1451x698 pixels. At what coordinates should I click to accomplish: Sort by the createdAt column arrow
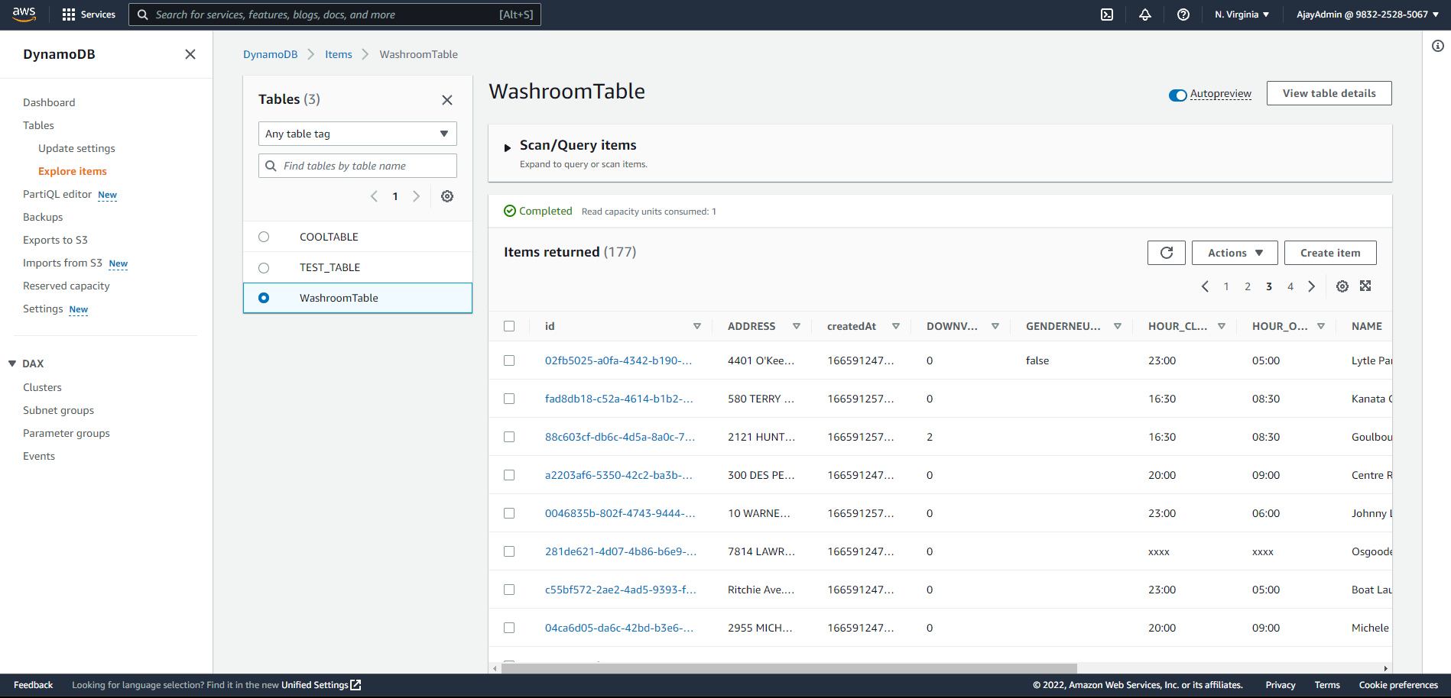896,326
